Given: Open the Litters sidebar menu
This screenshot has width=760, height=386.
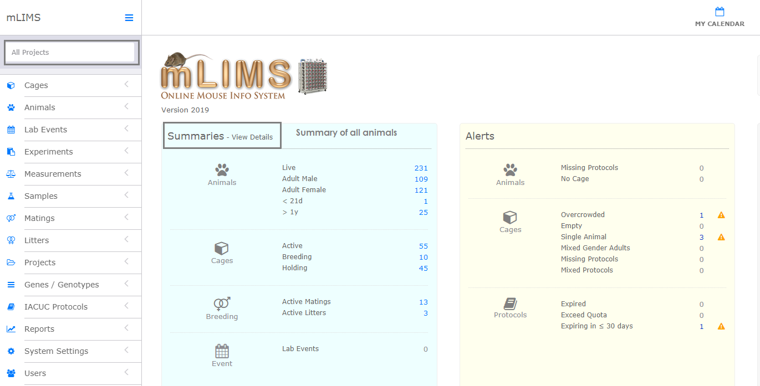Looking at the screenshot, I should [37, 240].
